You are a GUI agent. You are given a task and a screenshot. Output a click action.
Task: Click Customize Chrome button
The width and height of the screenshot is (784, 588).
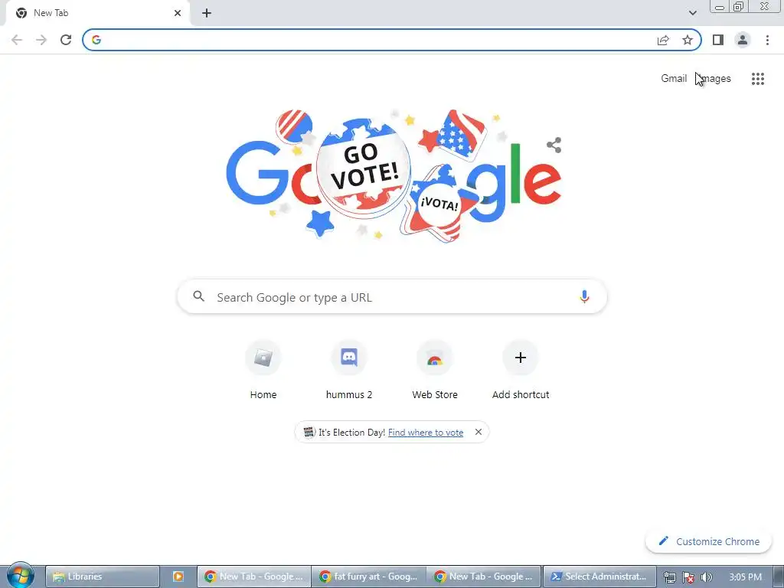[x=708, y=541]
